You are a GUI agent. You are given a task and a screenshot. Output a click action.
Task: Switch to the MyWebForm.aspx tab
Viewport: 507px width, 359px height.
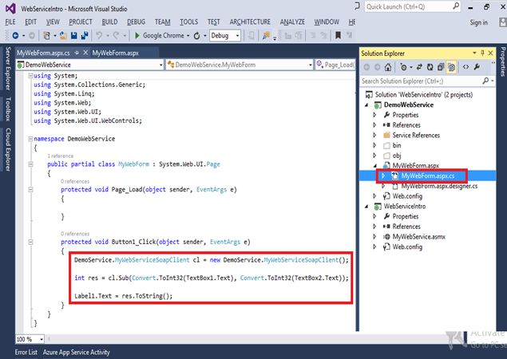115,53
